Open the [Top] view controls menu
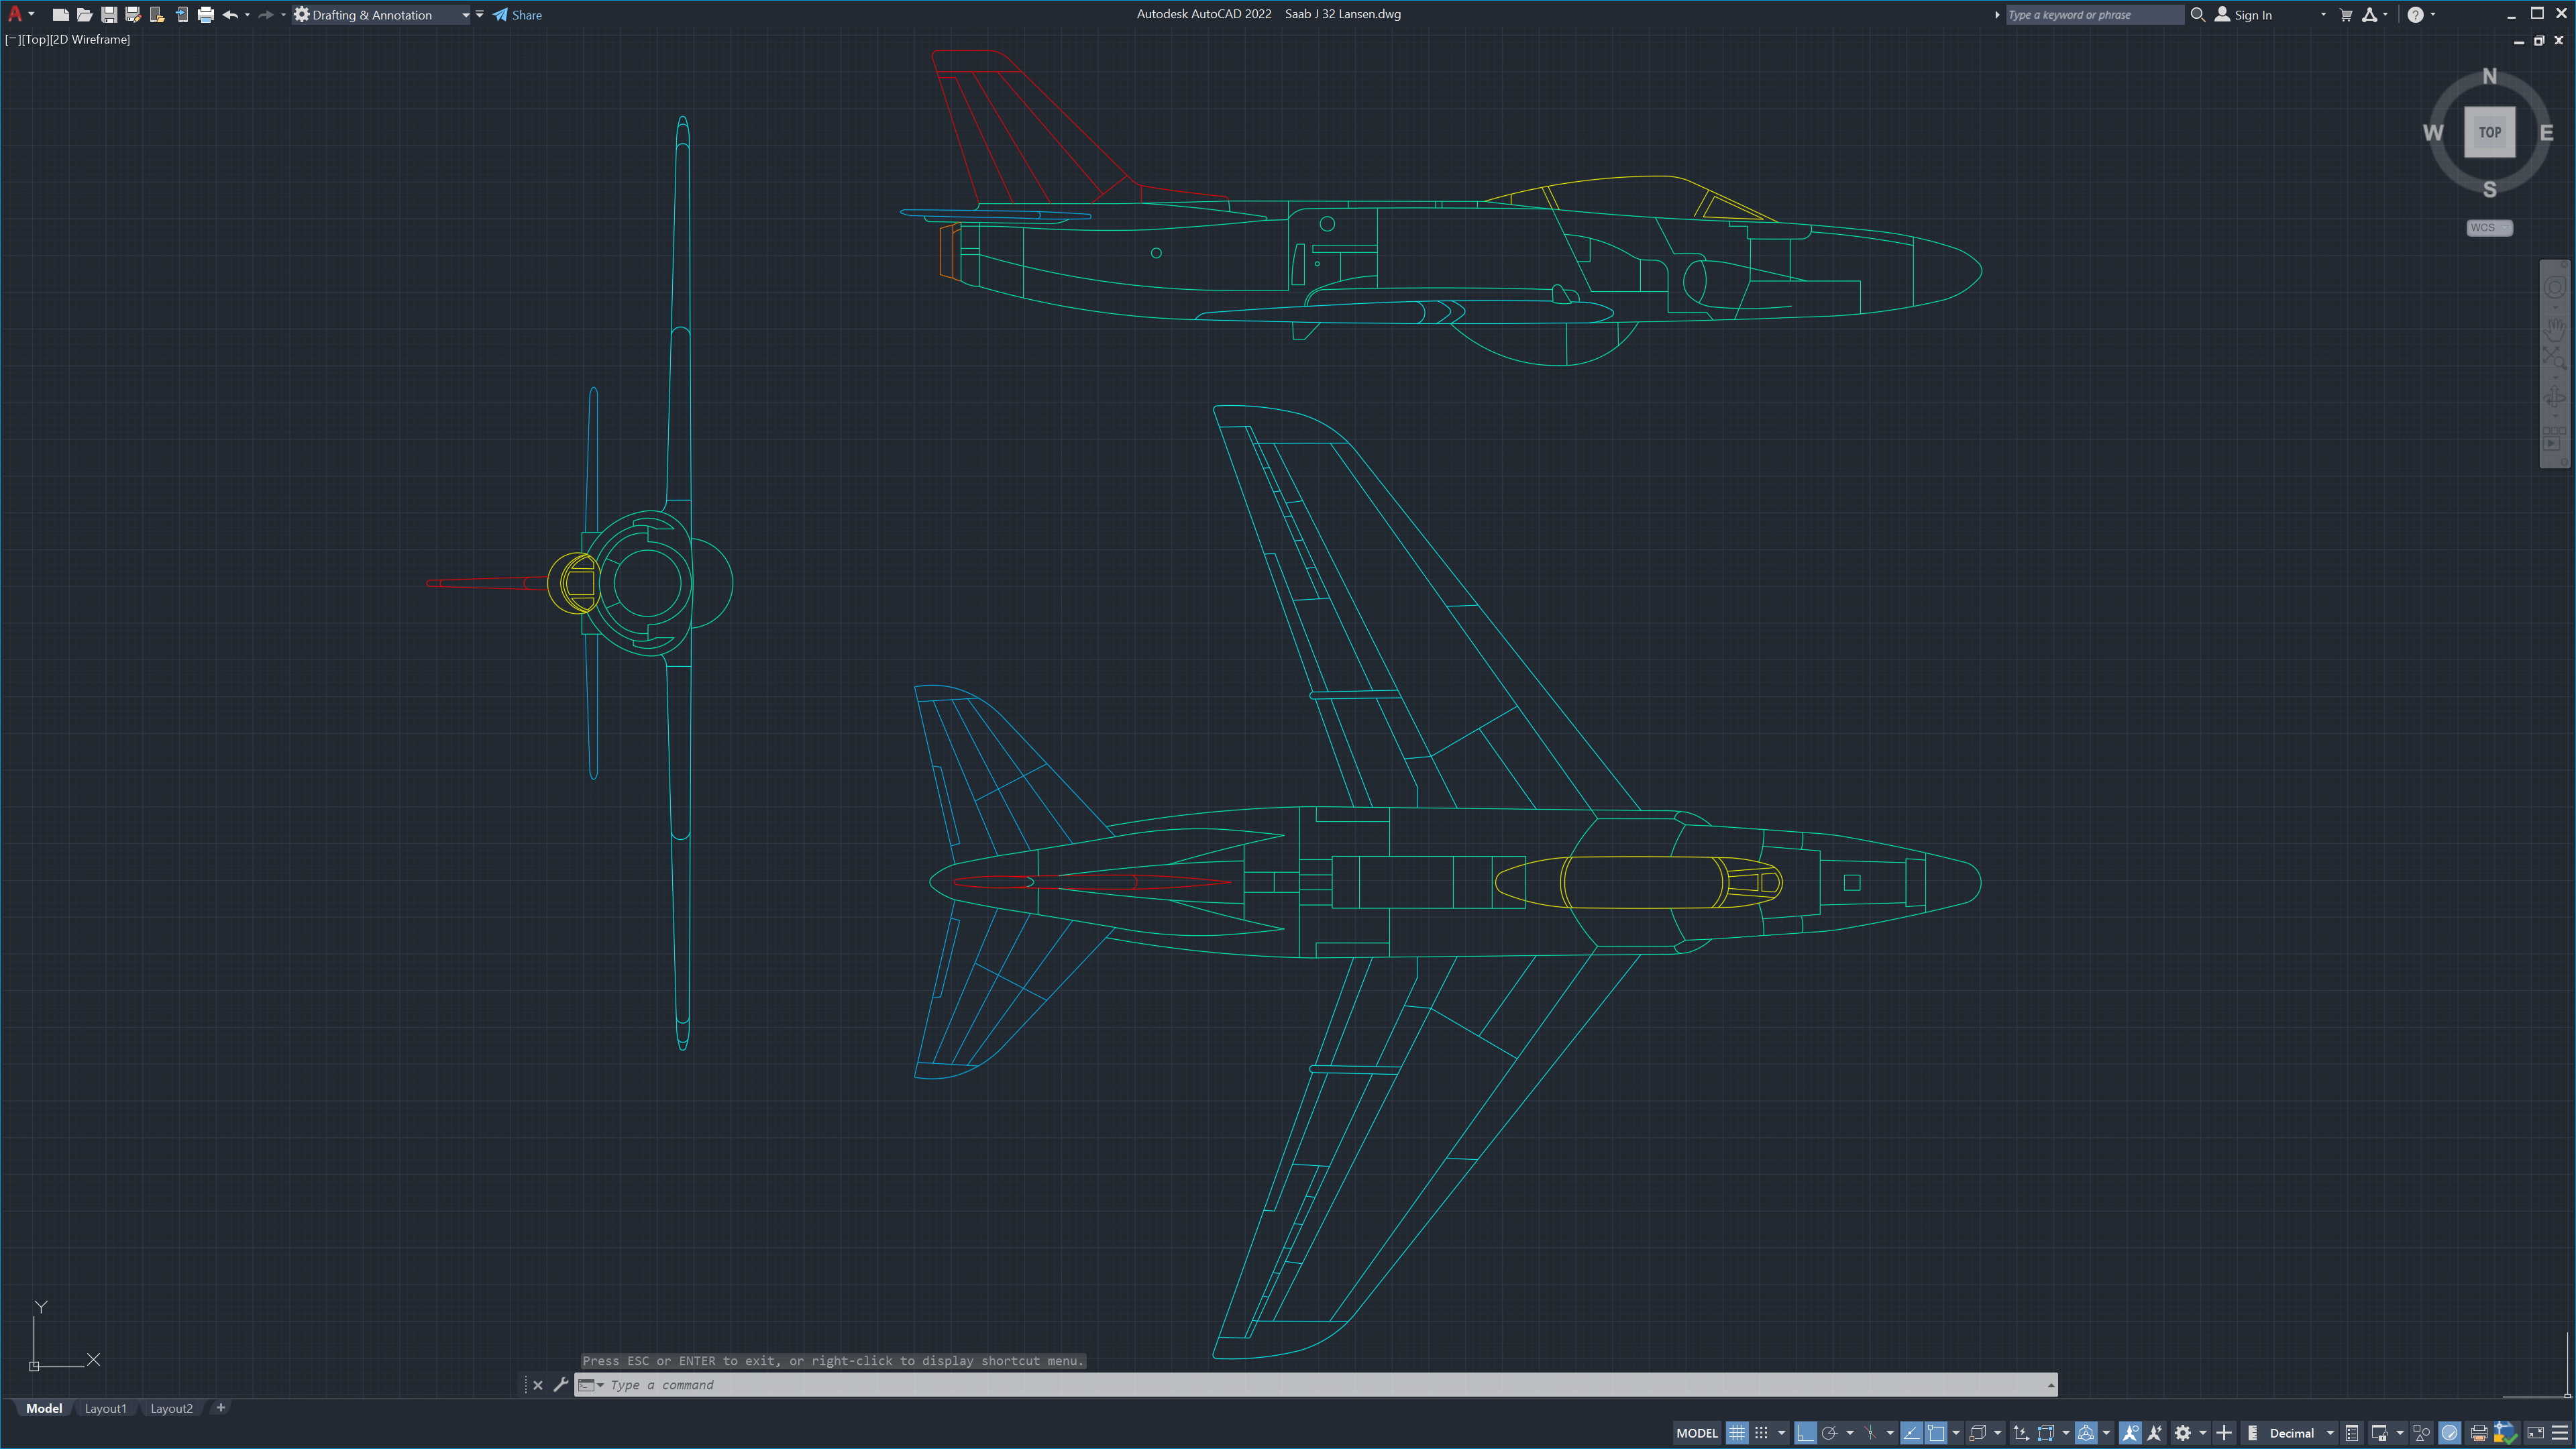 coord(36,39)
